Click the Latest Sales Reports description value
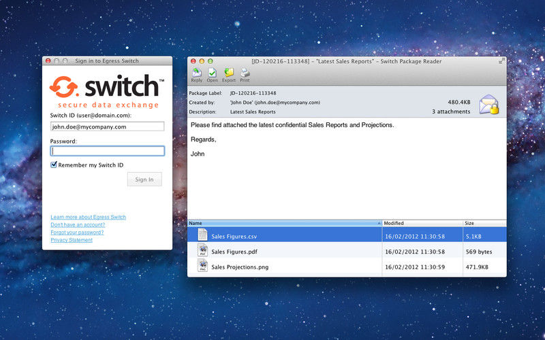 click(x=253, y=112)
